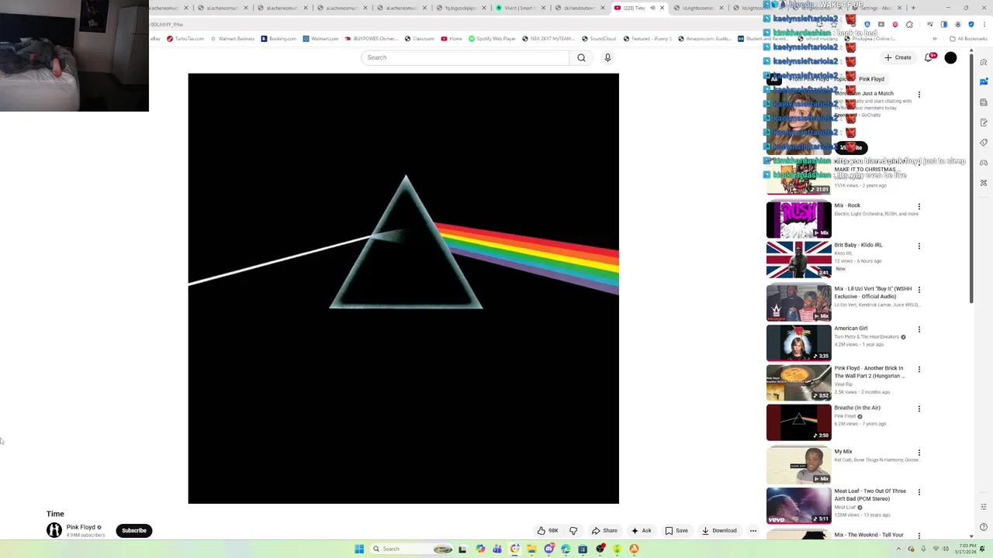This screenshot has height=558, width=993.
Task: Open the Pink Floyd channel name link
Action: click(81, 527)
